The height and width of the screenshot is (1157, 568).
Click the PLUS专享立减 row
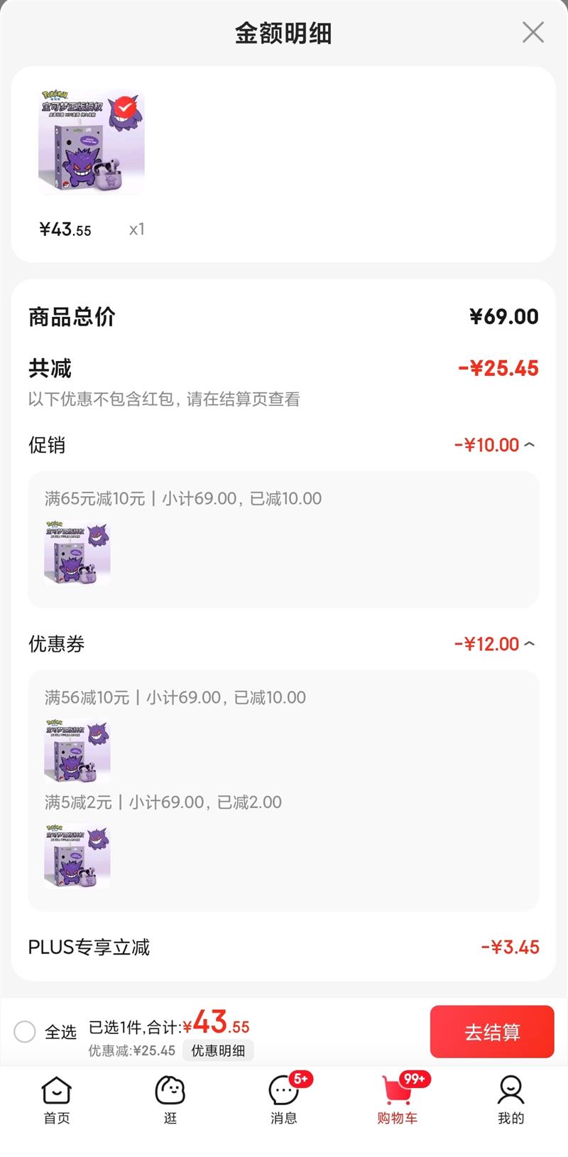coord(284,947)
